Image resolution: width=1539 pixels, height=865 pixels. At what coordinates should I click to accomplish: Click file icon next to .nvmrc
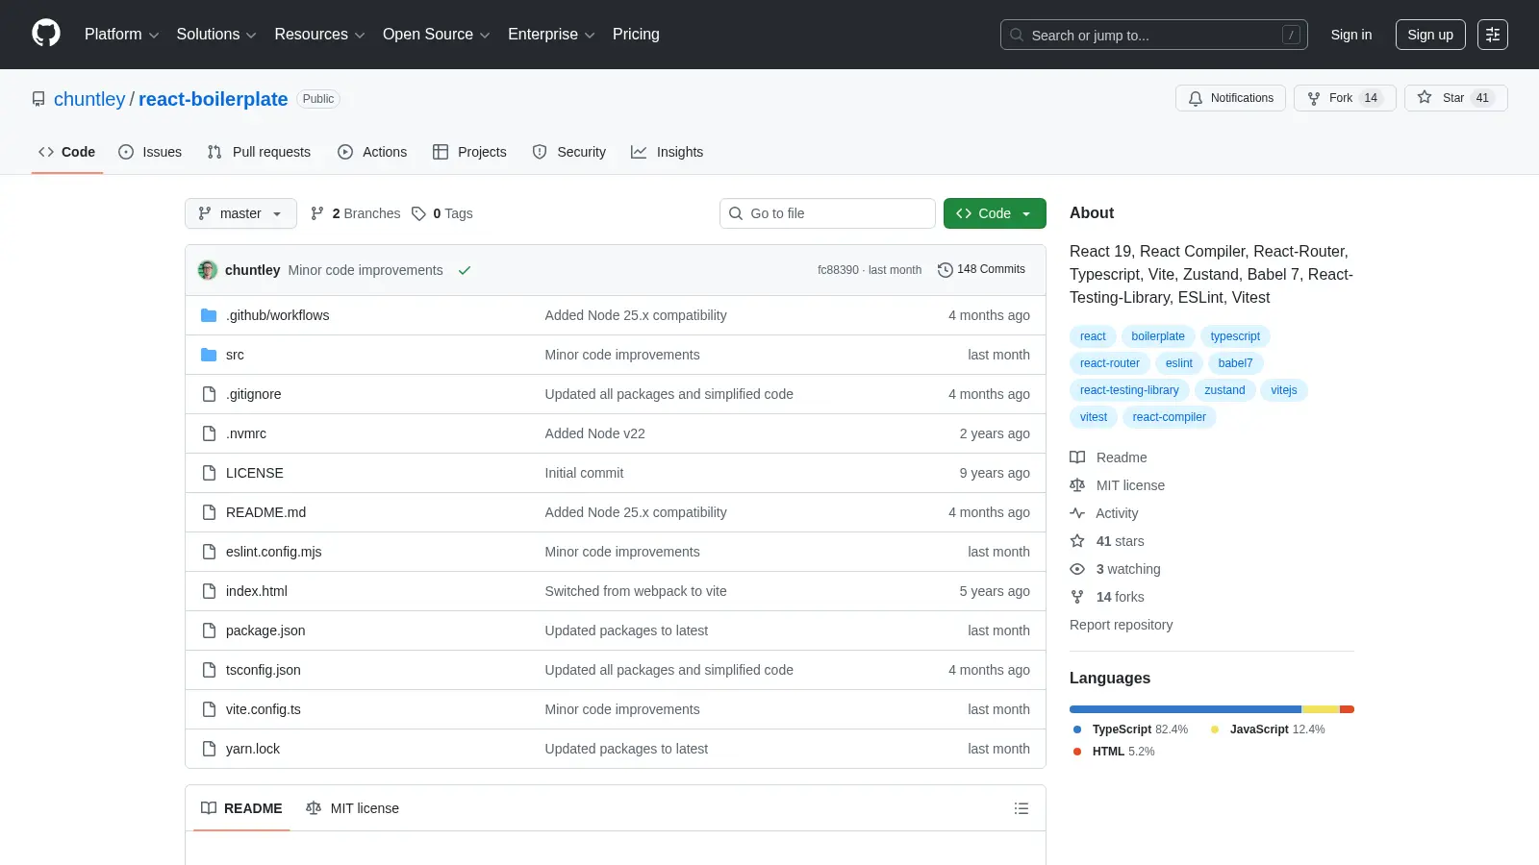pos(209,433)
